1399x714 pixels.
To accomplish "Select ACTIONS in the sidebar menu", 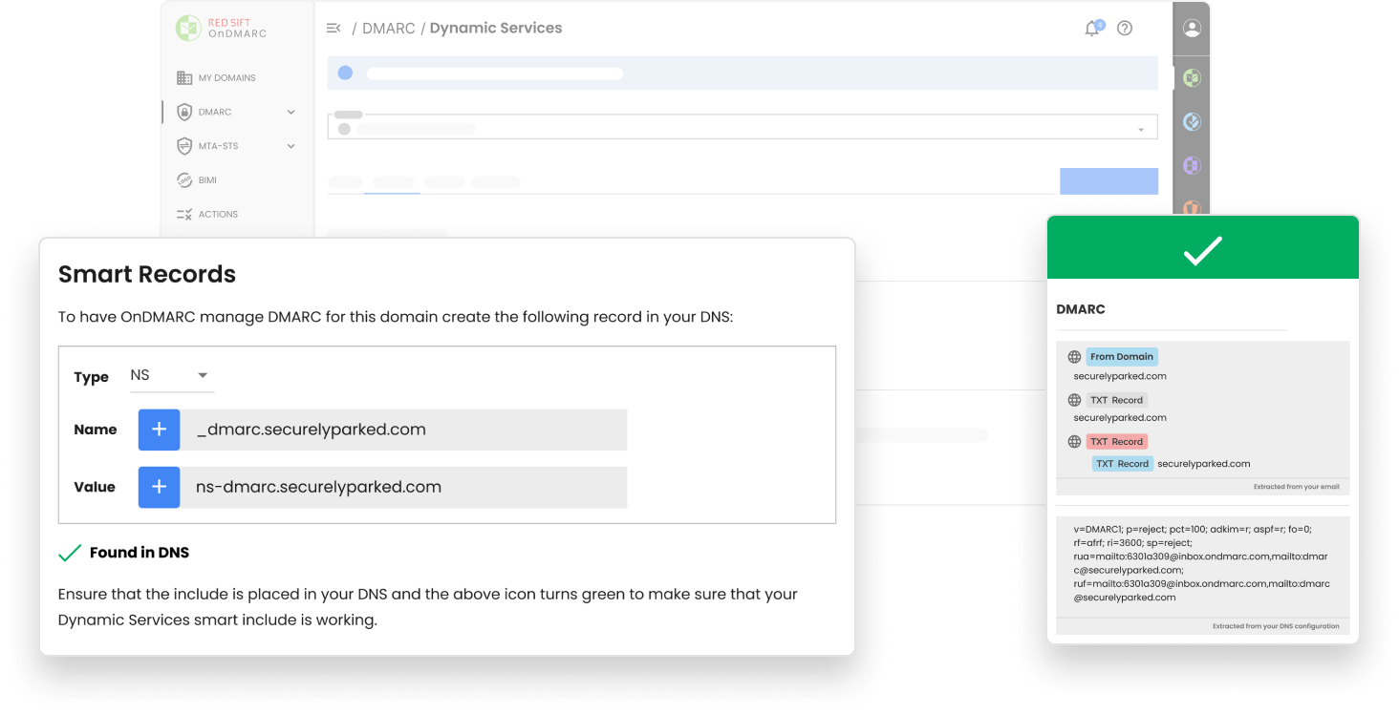I will (218, 215).
